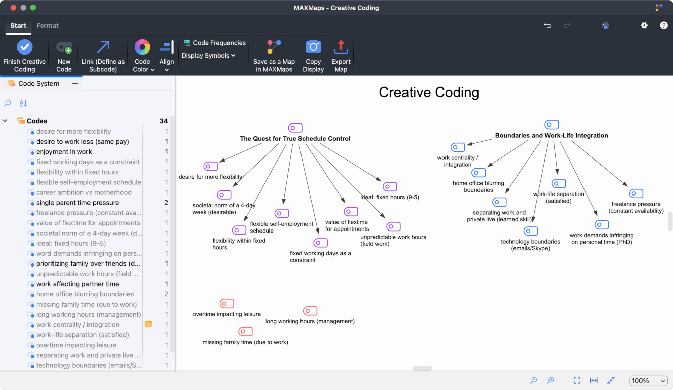Select code 'single parent time pressure'

point(77,203)
